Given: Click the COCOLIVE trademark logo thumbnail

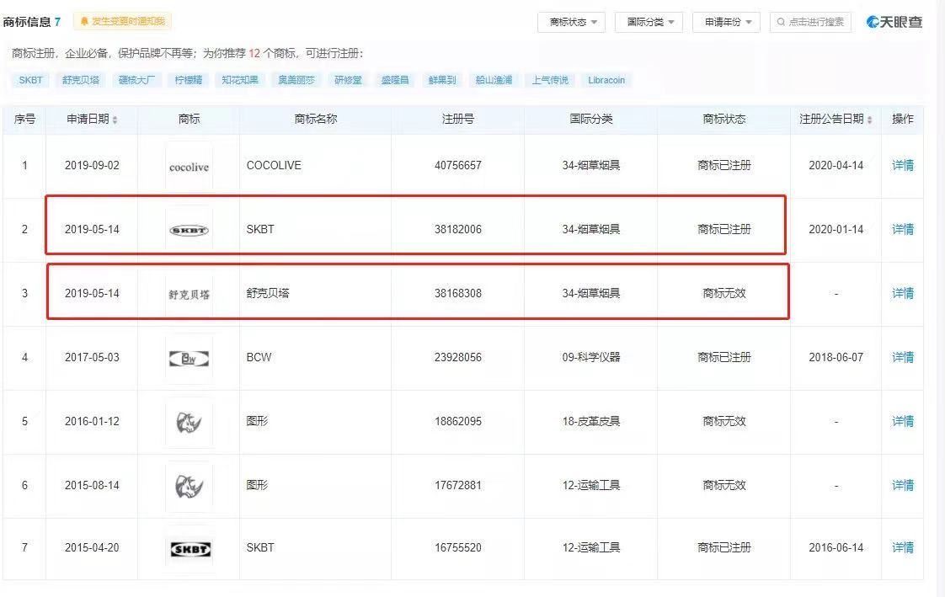Looking at the screenshot, I should tap(189, 167).
